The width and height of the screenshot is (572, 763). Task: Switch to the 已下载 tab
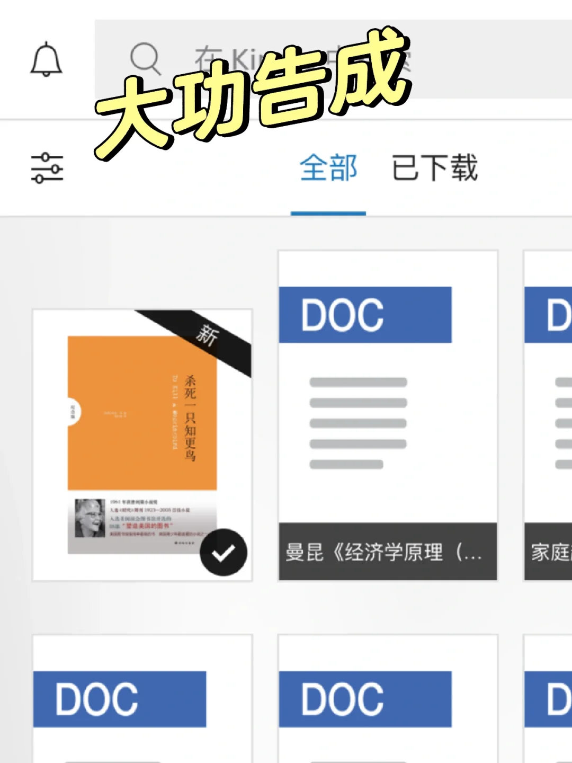(x=435, y=168)
